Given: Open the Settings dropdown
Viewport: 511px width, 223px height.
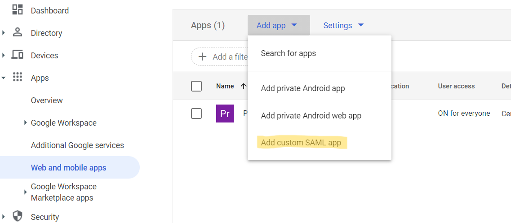Looking at the screenshot, I should click(343, 25).
